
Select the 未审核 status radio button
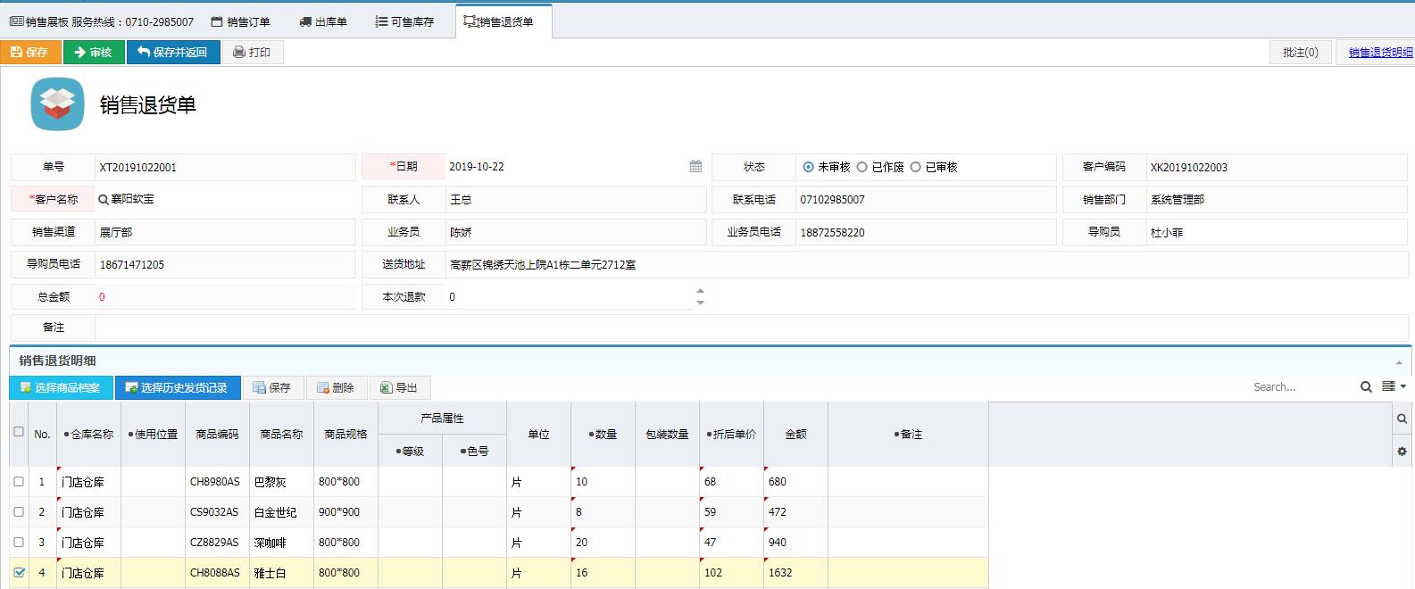(809, 167)
